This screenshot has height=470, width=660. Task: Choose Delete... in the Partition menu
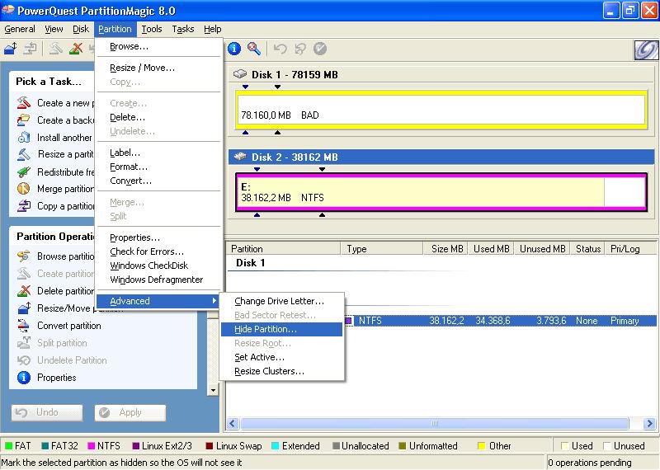[x=158, y=117]
